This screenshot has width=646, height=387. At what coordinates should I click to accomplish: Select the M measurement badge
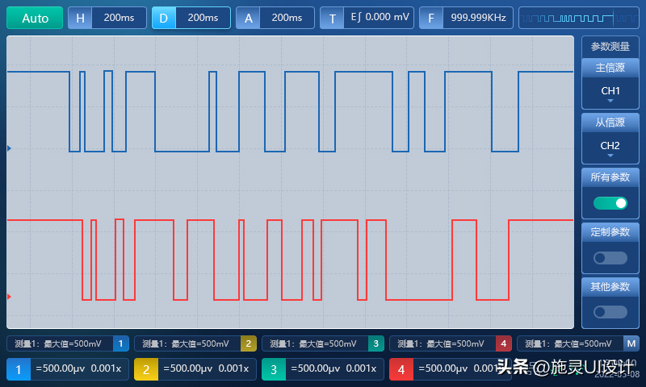coord(631,343)
